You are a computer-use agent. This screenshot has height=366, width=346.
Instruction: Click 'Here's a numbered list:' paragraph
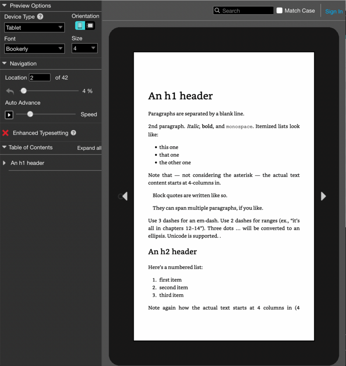[x=176, y=267]
